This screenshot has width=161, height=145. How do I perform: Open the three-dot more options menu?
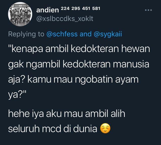(148, 10)
